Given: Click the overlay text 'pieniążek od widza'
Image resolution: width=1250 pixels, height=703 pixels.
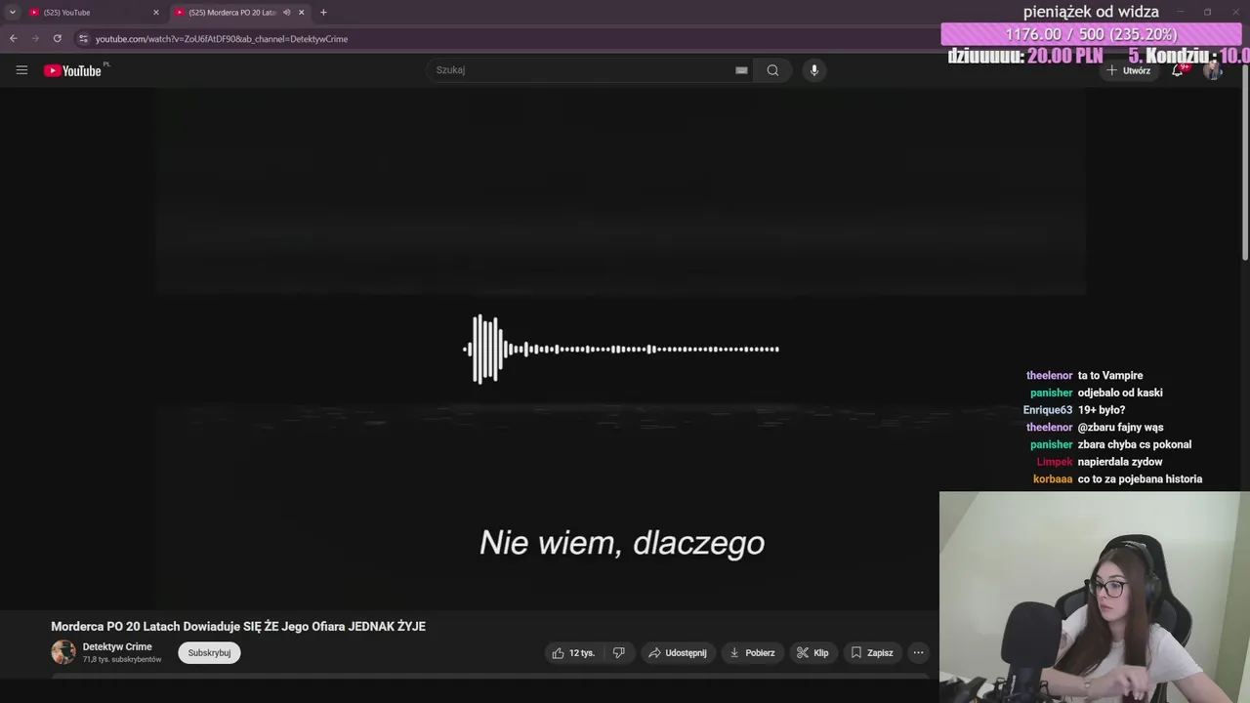Looking at the screenshot, I should point(1091,12).
